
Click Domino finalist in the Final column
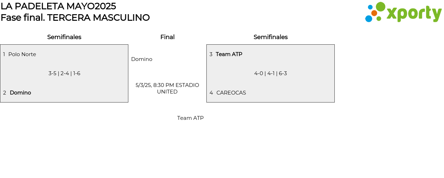(x=142, y=59)
